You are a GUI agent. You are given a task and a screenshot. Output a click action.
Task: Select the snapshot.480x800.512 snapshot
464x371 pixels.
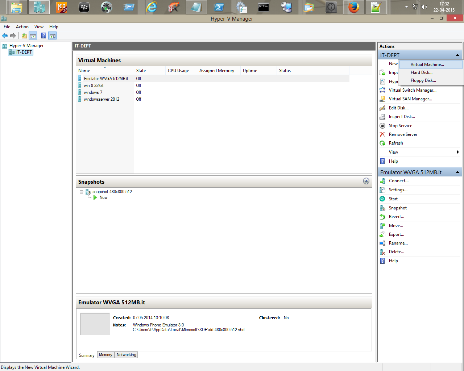112,192
